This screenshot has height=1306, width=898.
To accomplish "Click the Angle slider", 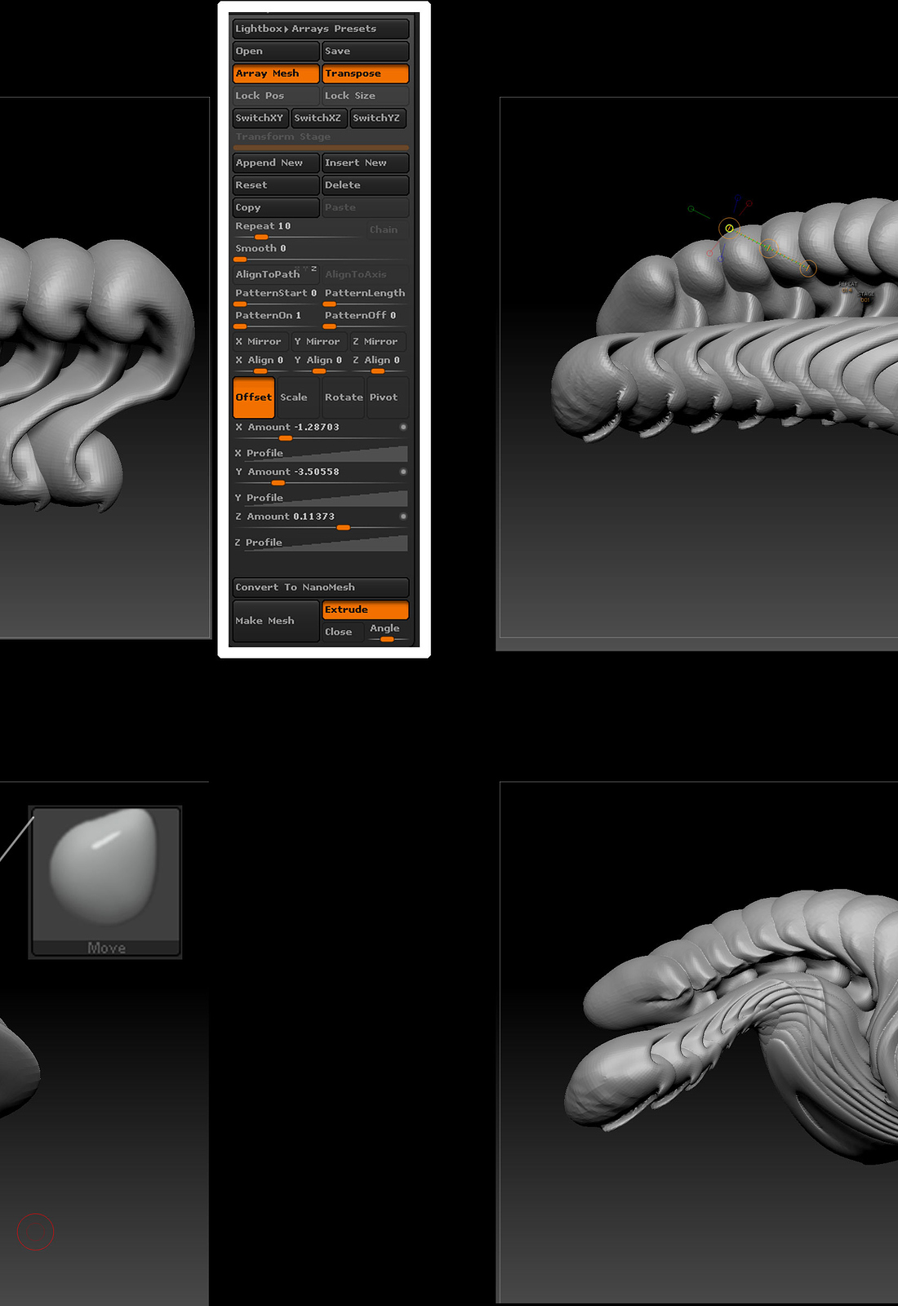I will click(x=387, y=633).
